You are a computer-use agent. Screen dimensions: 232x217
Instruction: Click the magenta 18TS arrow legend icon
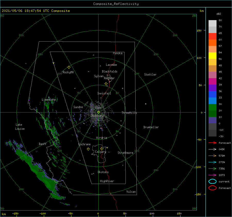point(212,175)
